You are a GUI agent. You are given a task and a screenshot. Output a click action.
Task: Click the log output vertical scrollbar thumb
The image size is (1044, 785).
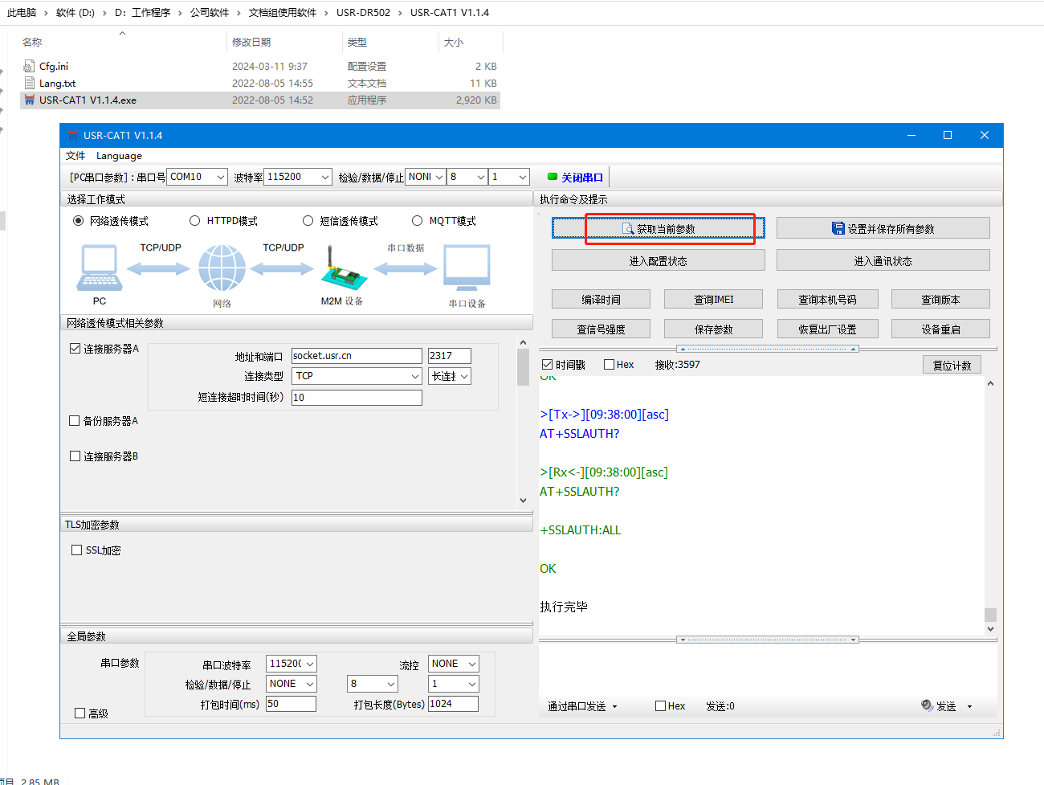tap(990, 615)
